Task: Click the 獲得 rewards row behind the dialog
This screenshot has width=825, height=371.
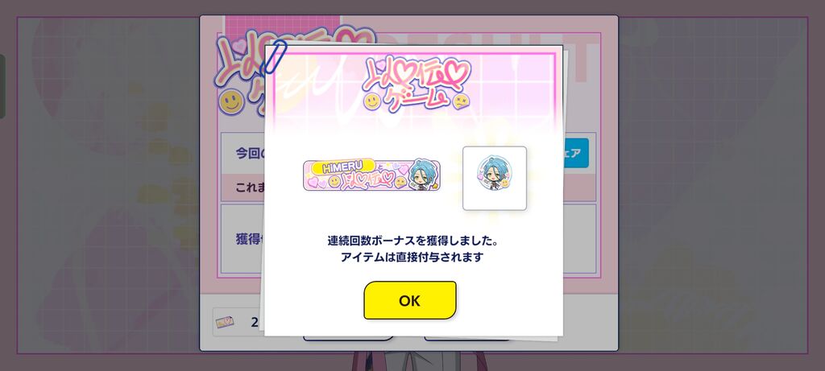Action: coord(243,239)
